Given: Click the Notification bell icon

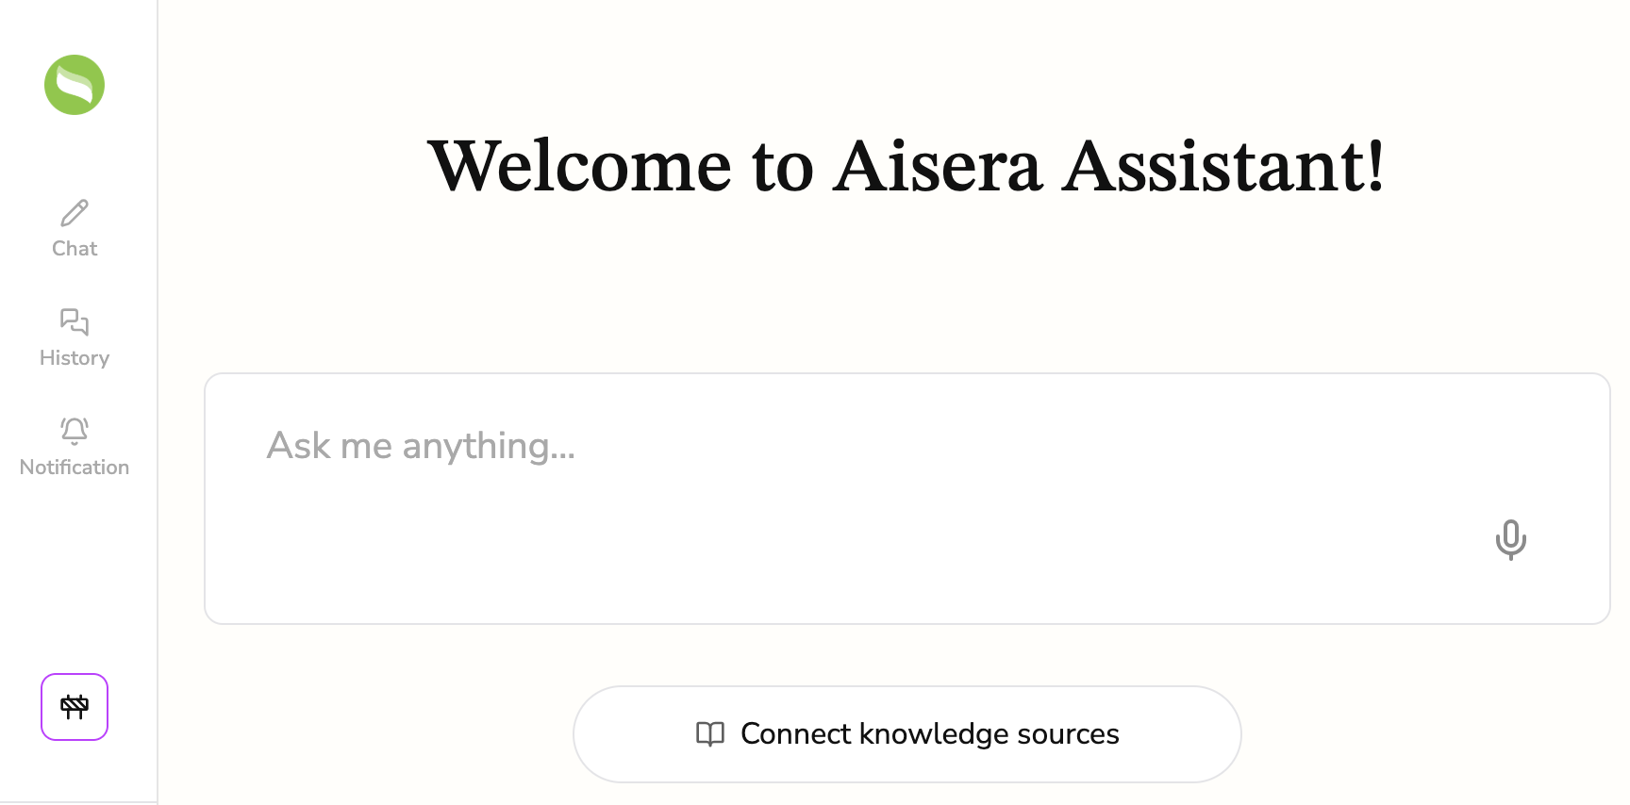Looking at the screenshot, I should click(75, 431).
